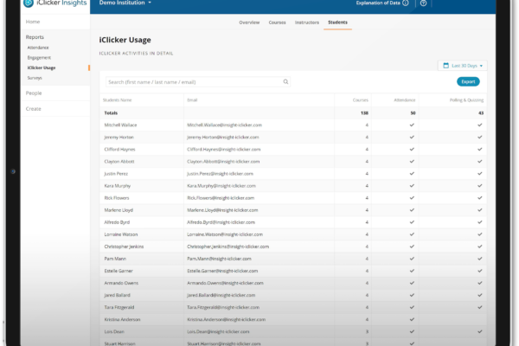Screen dimensions: 519x346
Task: Open the Explanation of Data info icon
Action: (x=406, y=3)
